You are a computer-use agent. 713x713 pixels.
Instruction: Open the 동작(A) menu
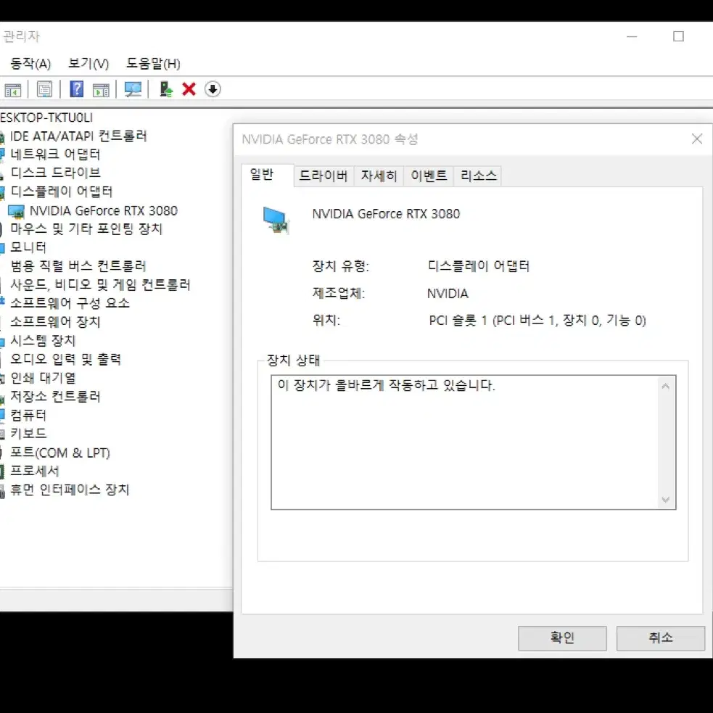30,64
